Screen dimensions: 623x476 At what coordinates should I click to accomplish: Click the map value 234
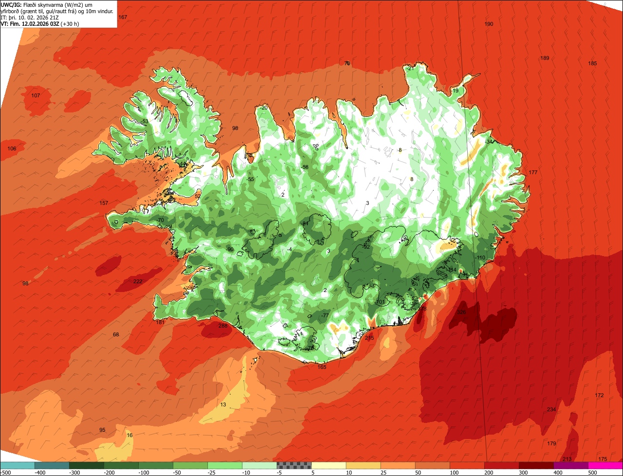[x=551, y=409]
